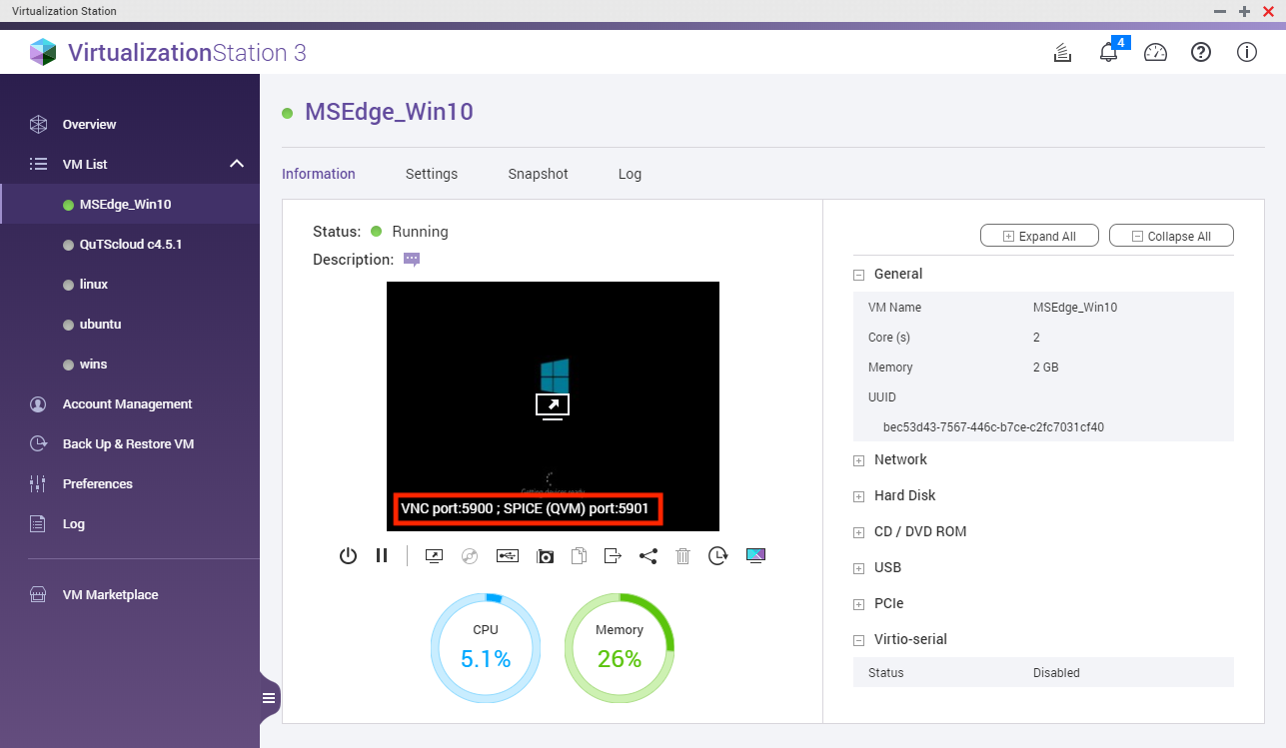Expand the CD / DVD ROM section
1286x748 pixels.
click(858, 532)
